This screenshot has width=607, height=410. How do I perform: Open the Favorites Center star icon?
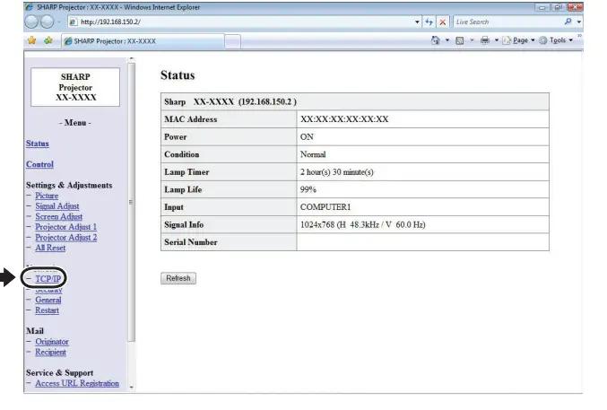click(31, 41)
